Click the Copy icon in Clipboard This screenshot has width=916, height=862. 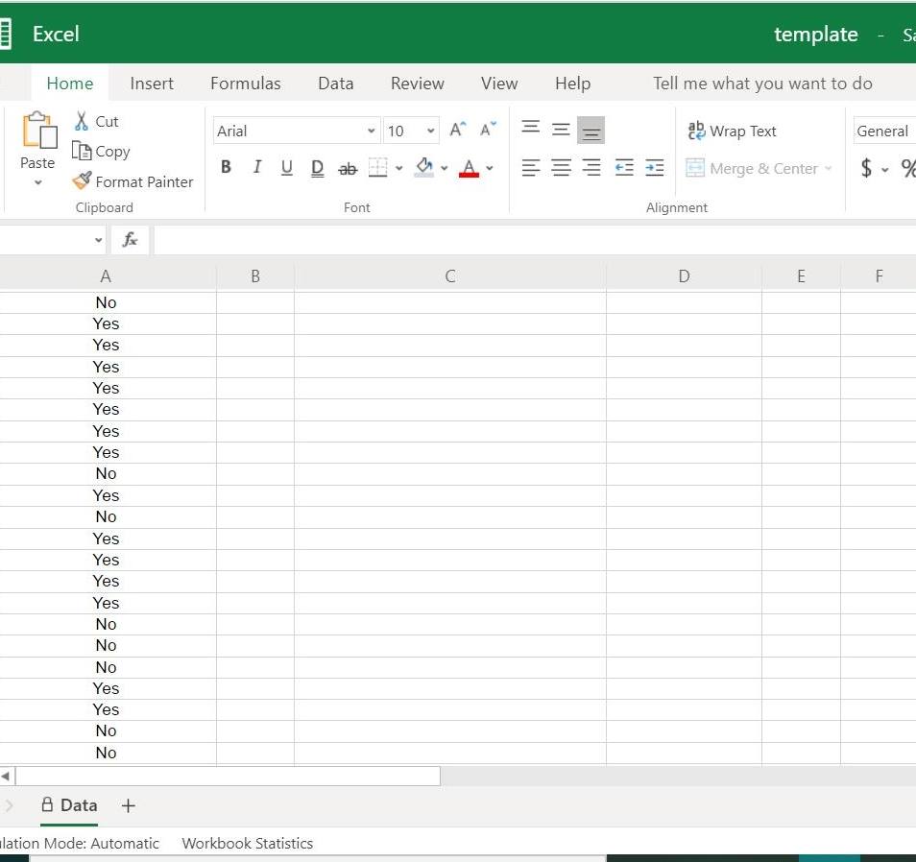click(82, 151)
